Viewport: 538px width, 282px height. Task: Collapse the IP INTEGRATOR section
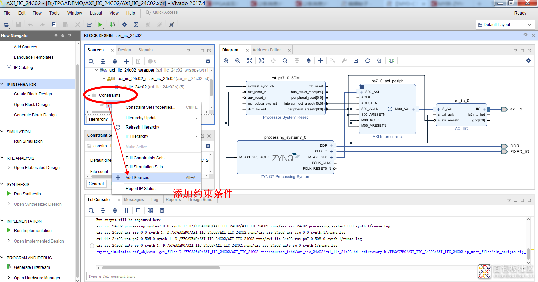pos(2,84)
